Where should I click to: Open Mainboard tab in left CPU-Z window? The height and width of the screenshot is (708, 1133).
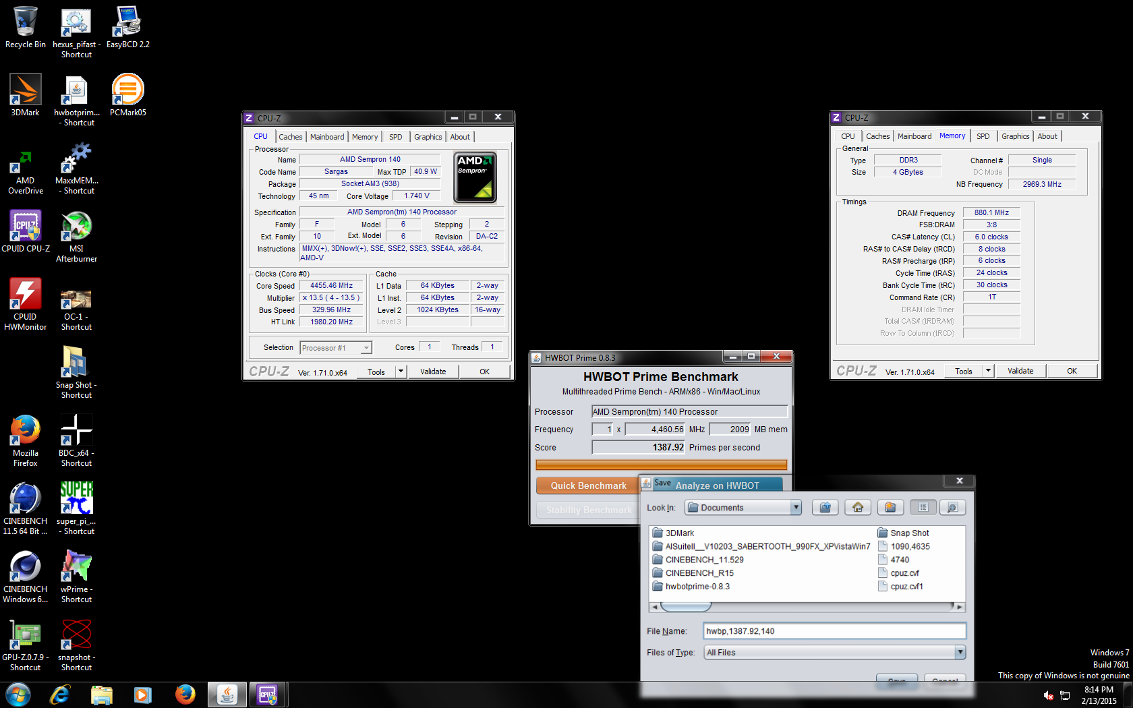[327, 137]
